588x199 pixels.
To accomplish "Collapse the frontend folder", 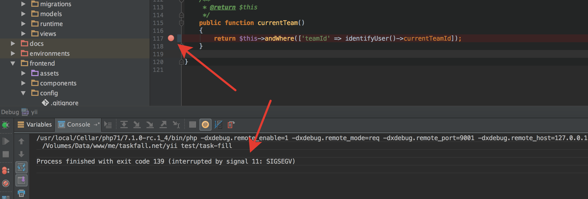I will tap(13, 63).
